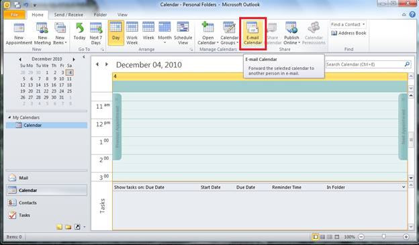419x245 pixels.
Task: Collapse My Calendars group
Action: click(x=9, y=117)
